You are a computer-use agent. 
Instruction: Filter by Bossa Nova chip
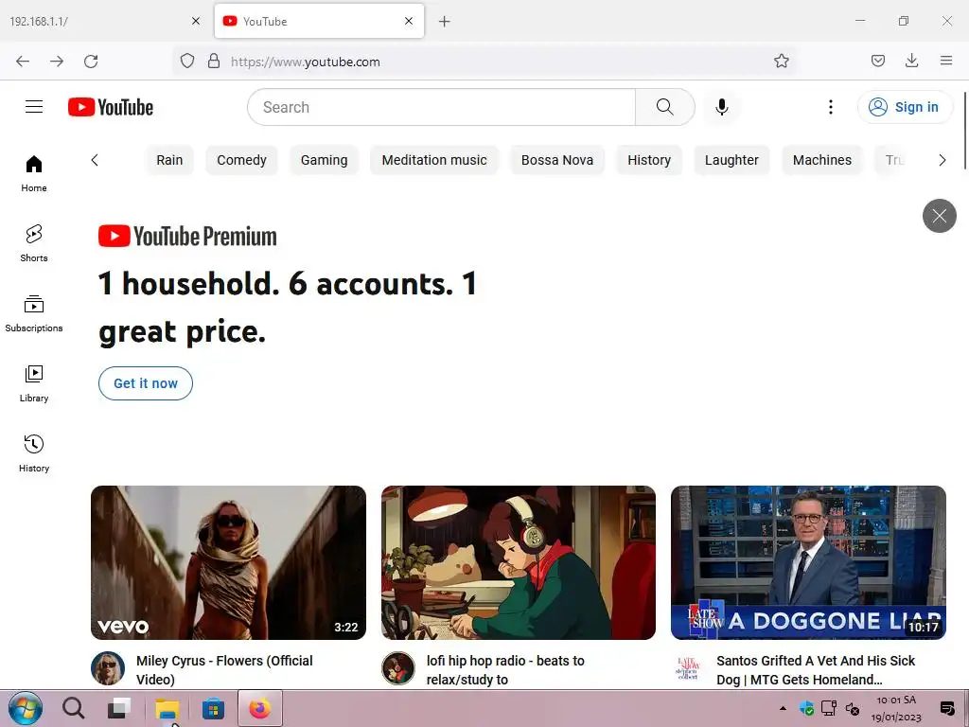(x=557, y=160)
